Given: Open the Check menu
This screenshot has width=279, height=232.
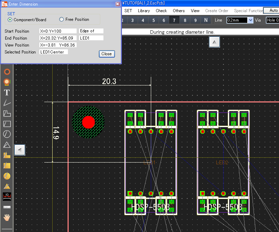Looking at the screenshot, I should point(161,11).
